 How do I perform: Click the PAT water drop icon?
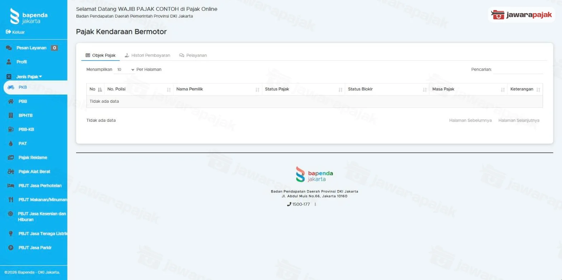(11, 144)
